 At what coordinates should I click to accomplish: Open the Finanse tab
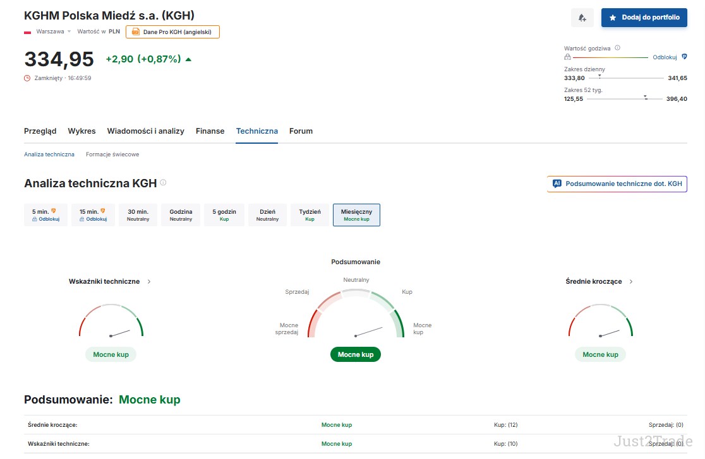click(210, 131)
